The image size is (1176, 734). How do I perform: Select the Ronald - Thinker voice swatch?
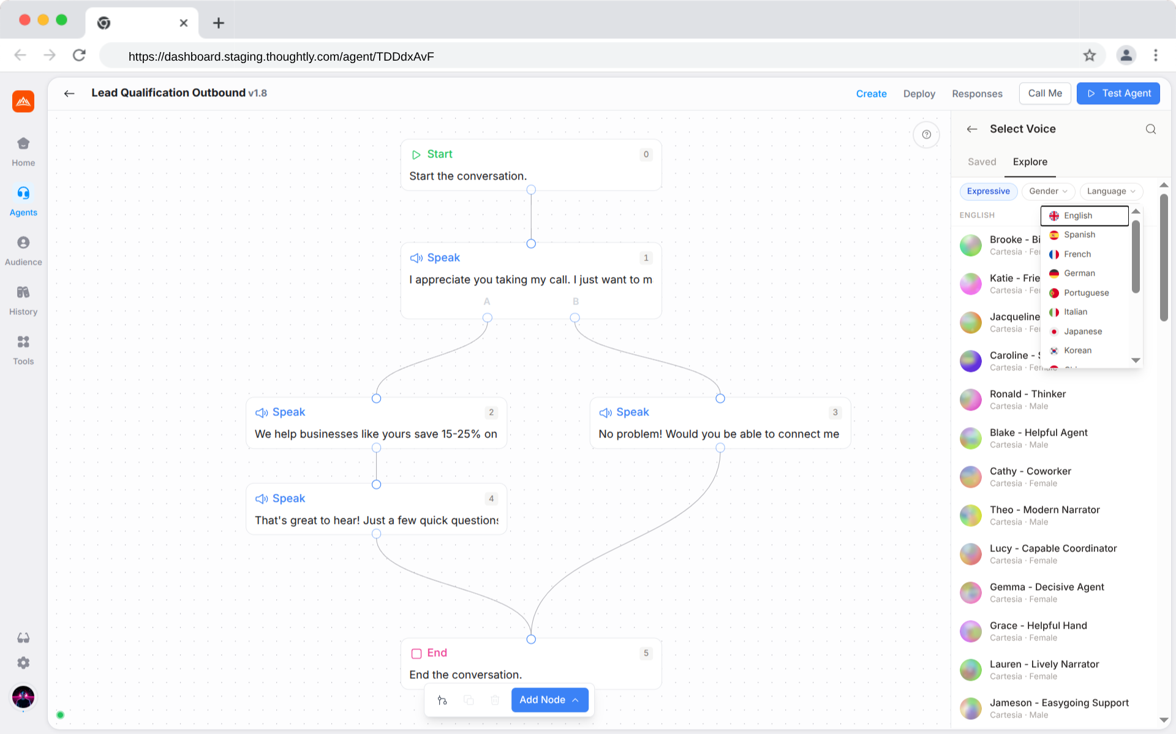click(970, 399)
